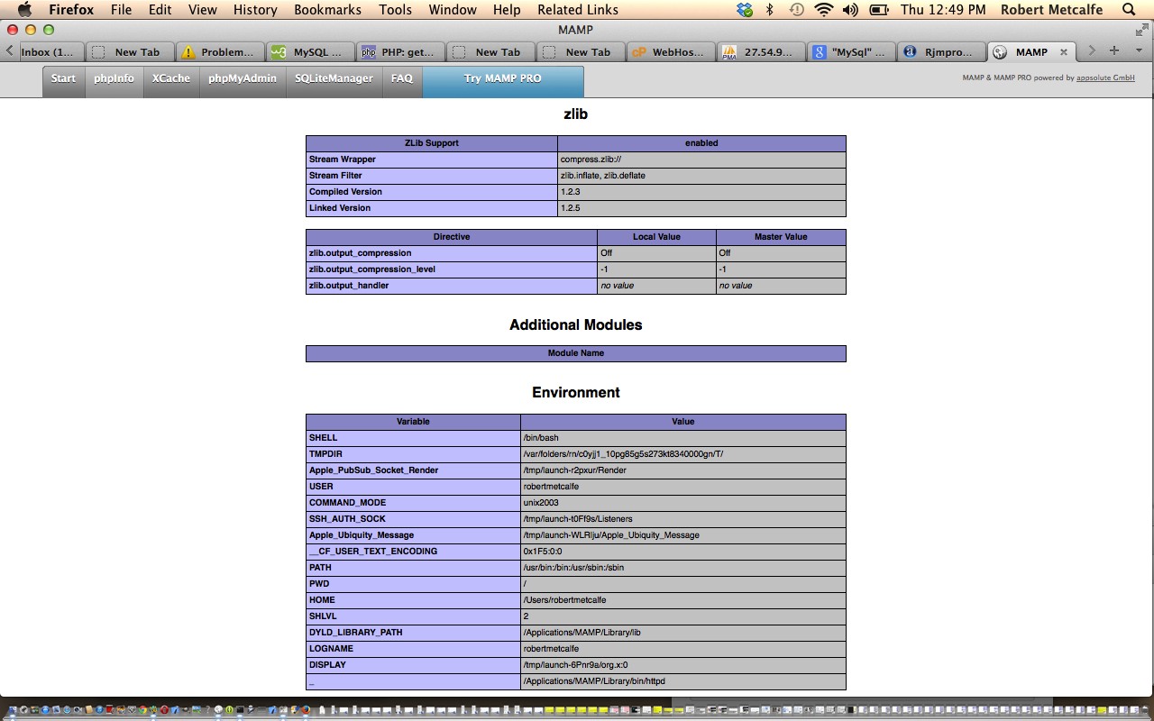Image resolution: width=1154 pixels, height=721 pixels.
Task: Open the View menu
Action: click(x=203, y=10)
